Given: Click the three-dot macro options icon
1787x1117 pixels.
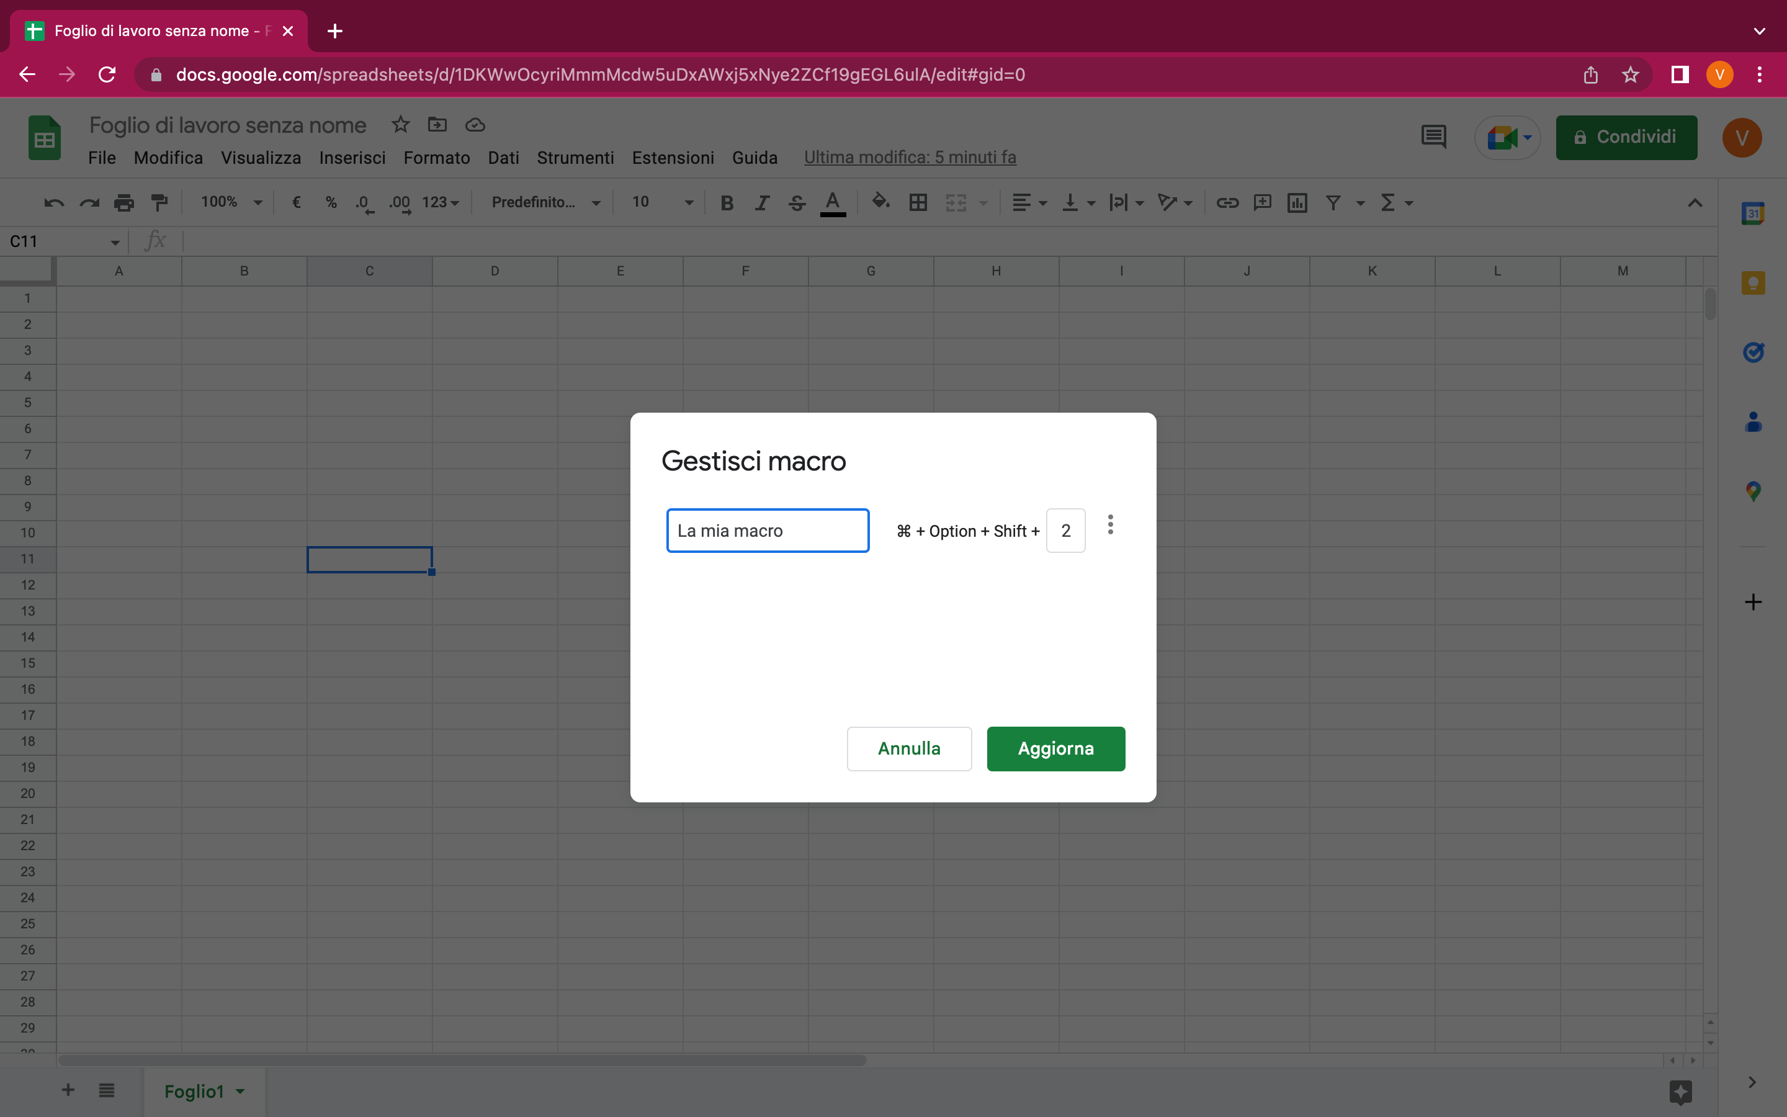Looking at the screenshot, I should 1110,525.
